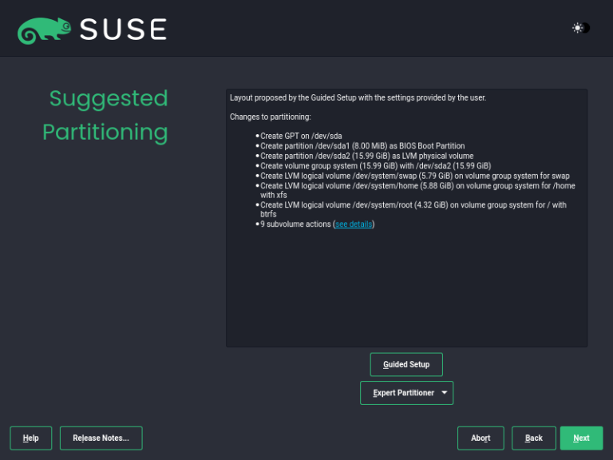Open Release Notes...
This screenshot has height=460, width=613.
pos(101,438)
